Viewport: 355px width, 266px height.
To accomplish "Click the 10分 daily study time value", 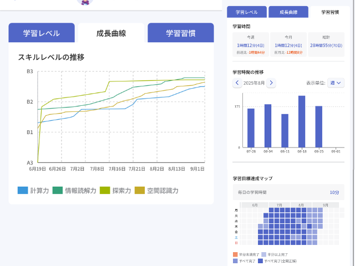I will [334, 192].
